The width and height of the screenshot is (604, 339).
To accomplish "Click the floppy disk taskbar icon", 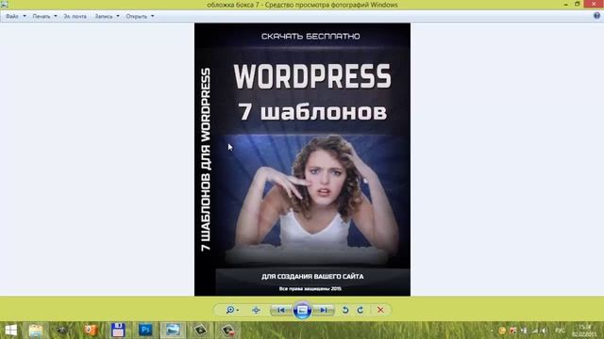I will pos(118,331).
